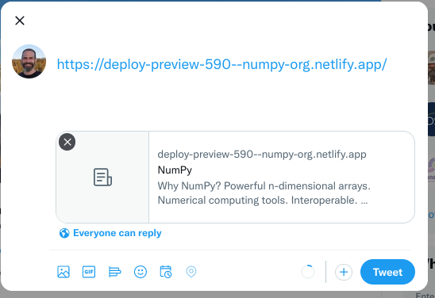Open the GIF picker

pos(89,272)
